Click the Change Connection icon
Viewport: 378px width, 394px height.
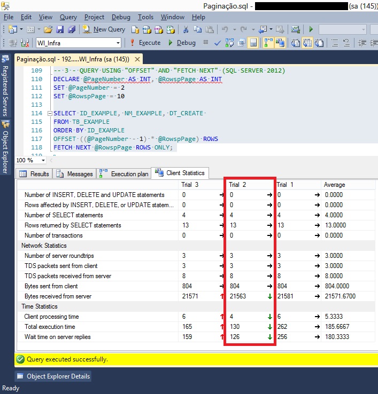click(x=25, y=43)
